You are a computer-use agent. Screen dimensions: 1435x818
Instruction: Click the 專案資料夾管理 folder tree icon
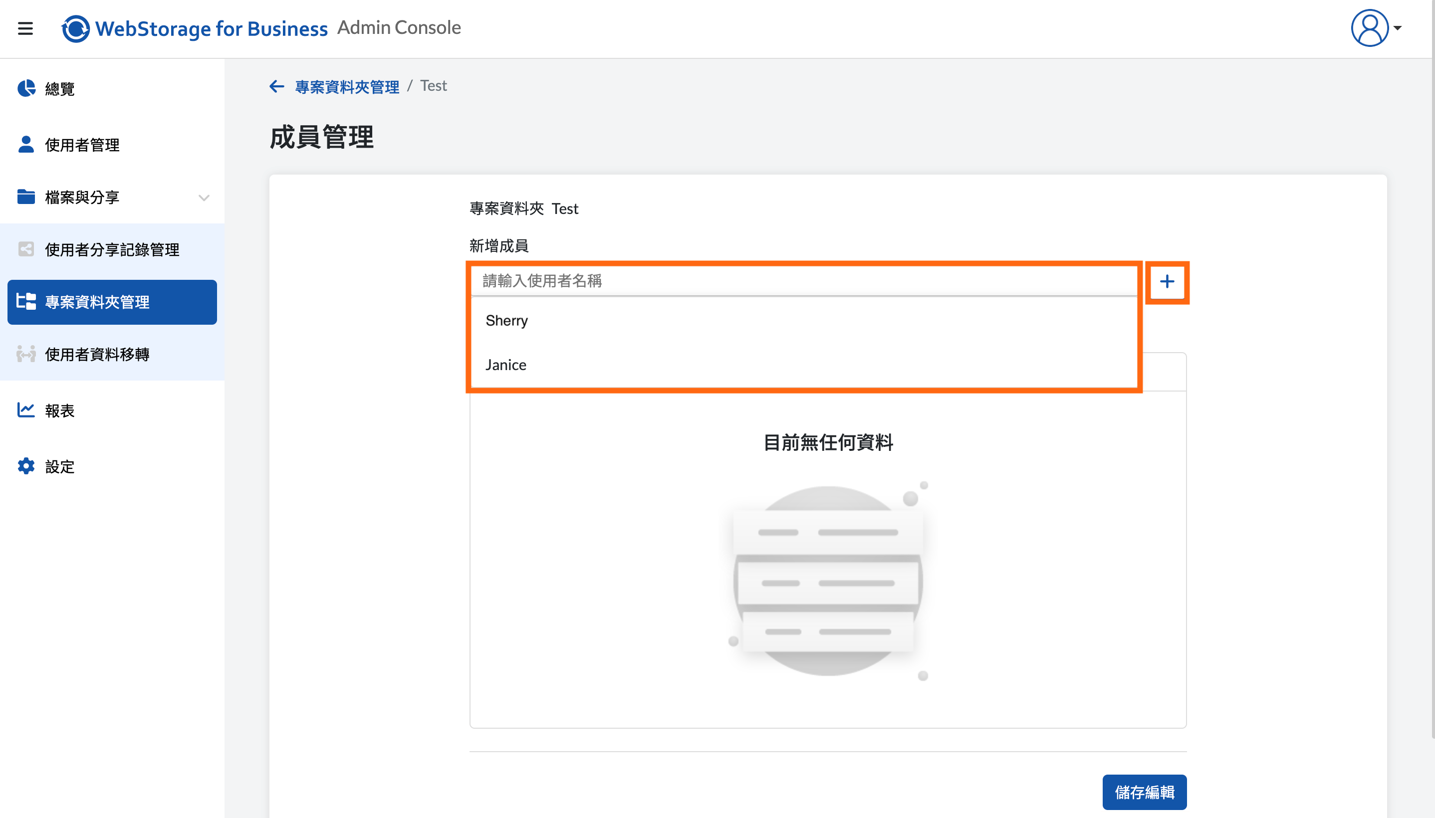[x=26, y=301]
